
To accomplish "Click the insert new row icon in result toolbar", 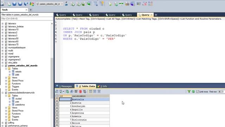I will (67, 91).
